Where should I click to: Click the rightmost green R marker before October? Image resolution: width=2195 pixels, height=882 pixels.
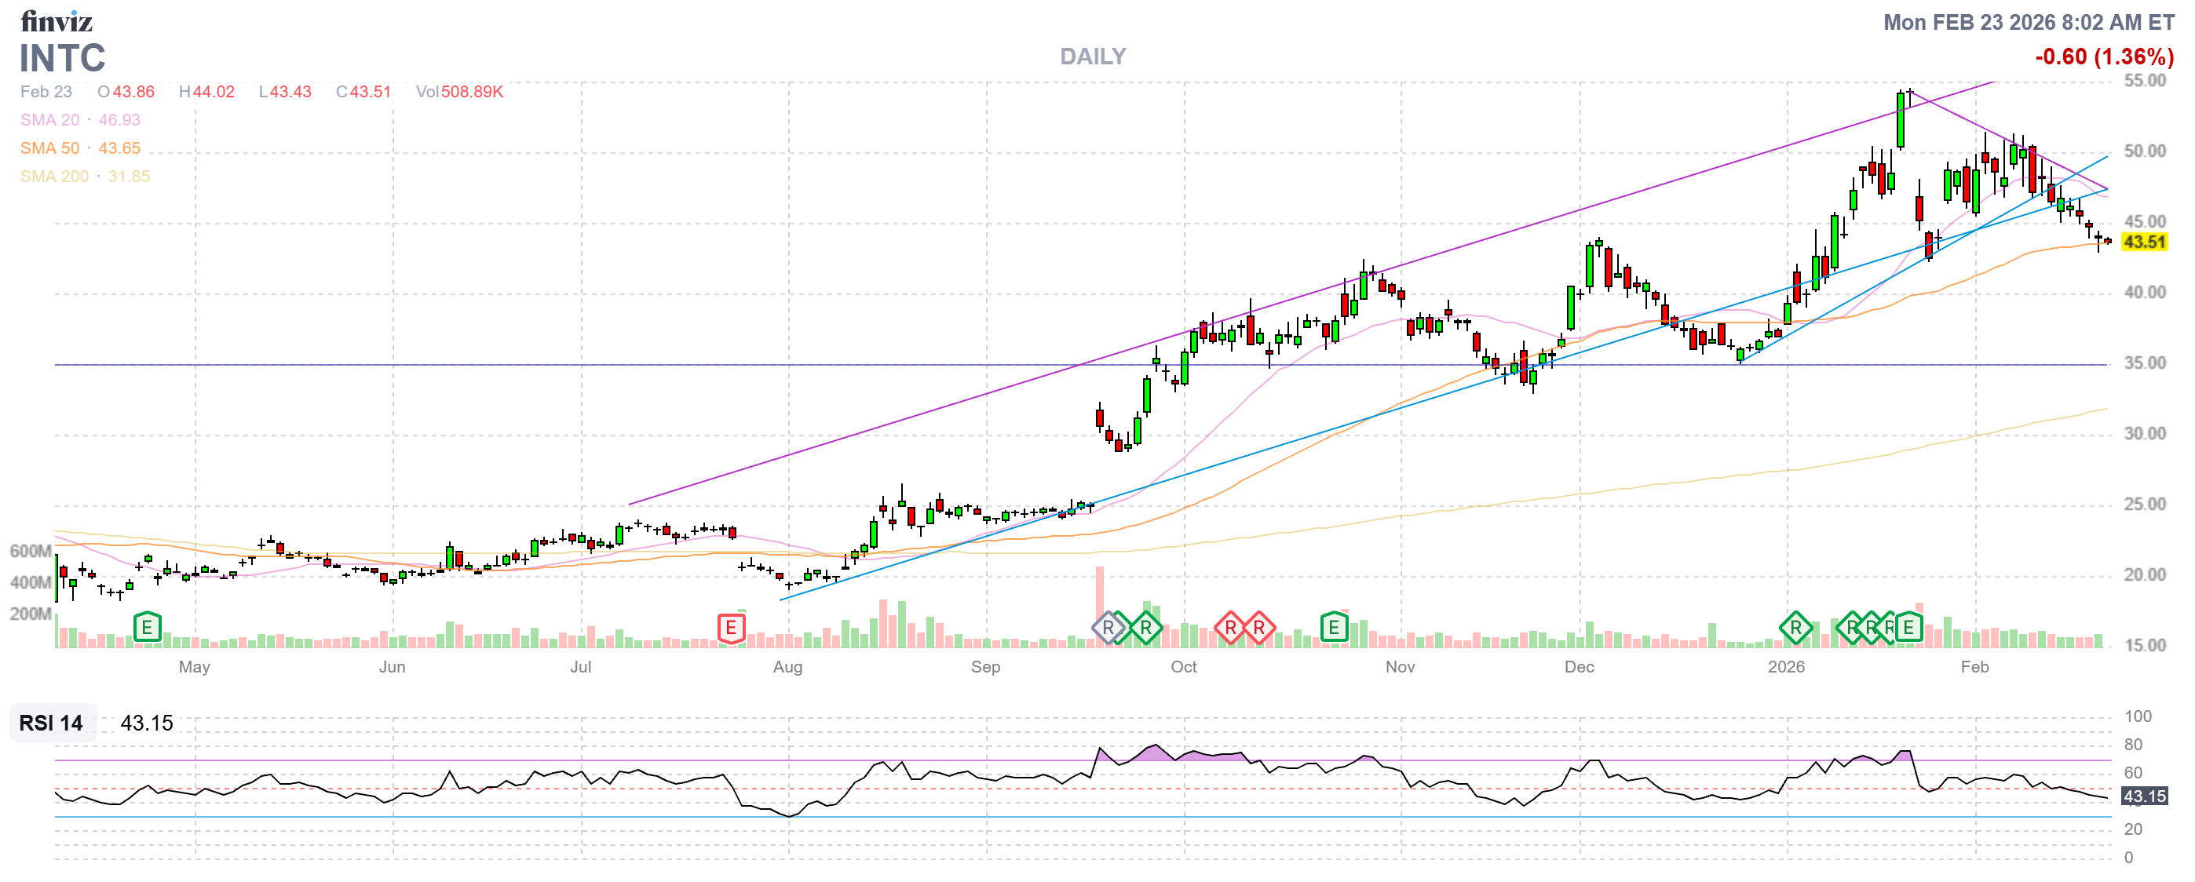pyautogui.click(x=1146, y=629)
